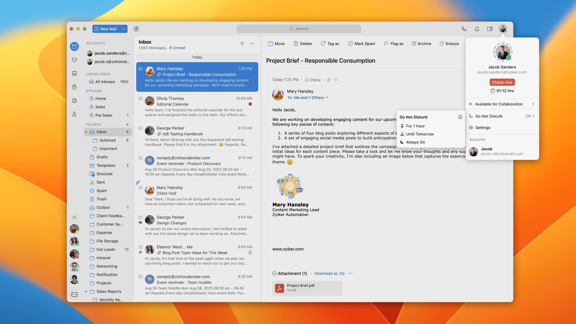Open Do Not Disturb Off submenu
Viewport: 576px width, 324px height.
(502, 116)
